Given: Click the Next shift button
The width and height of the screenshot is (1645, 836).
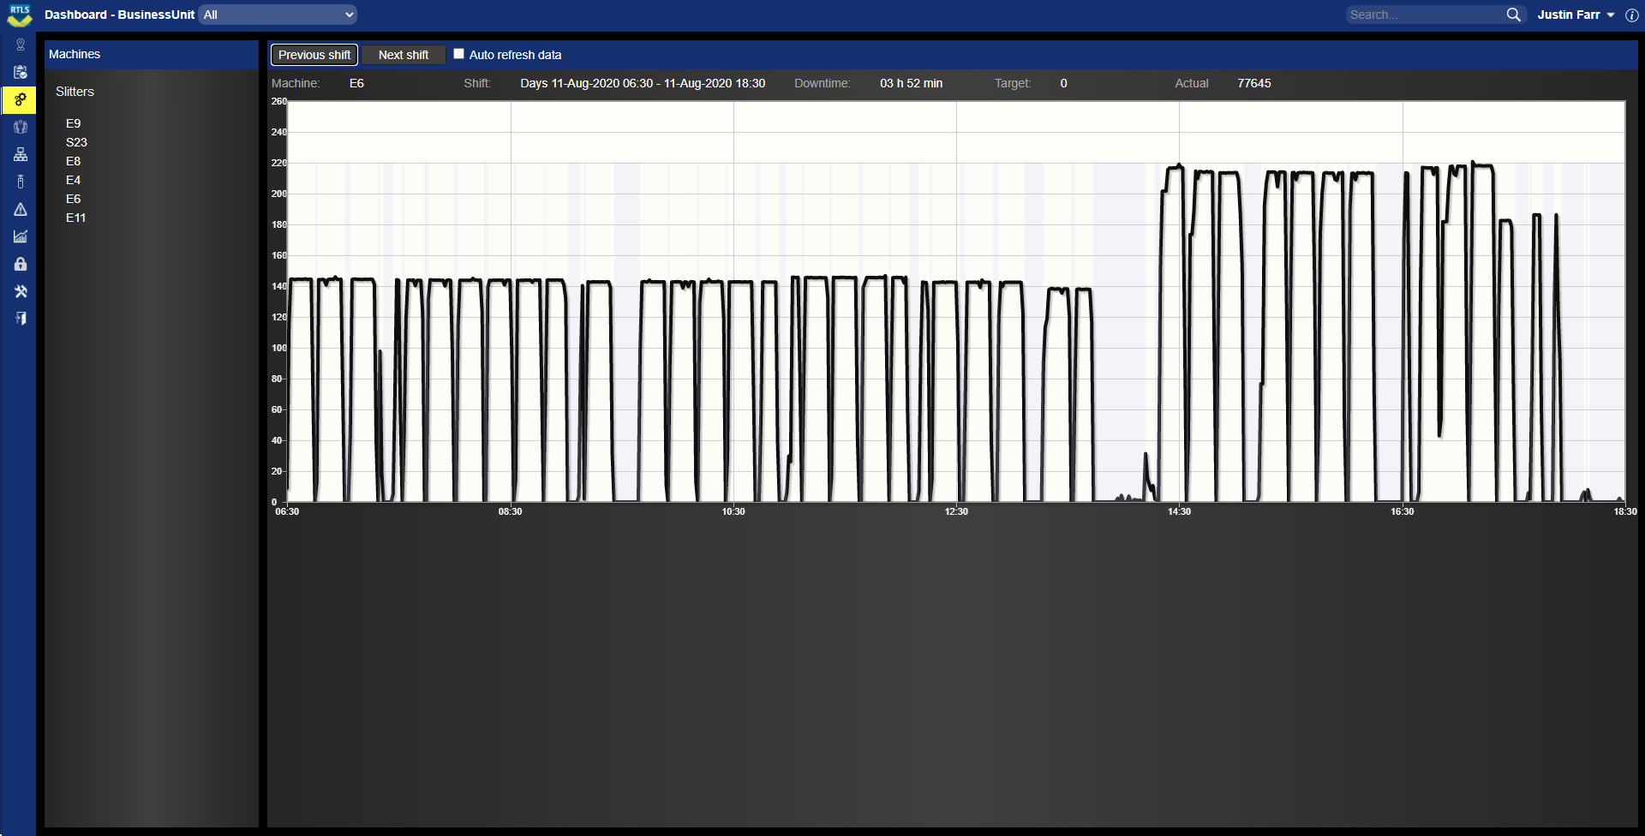Looking at the screenshot, I should [x=404, y=55].
